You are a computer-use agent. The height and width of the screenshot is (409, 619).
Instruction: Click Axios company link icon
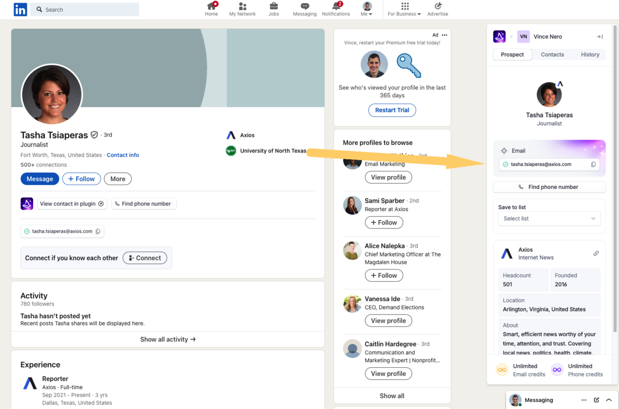(596, 253)
